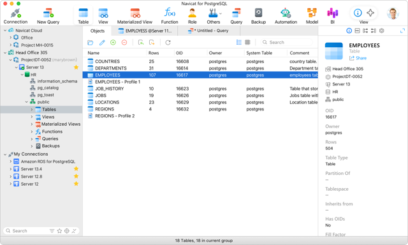Open the Others toolbar menu
Viewport: 408px width, 245px height.
pos(214,16)
